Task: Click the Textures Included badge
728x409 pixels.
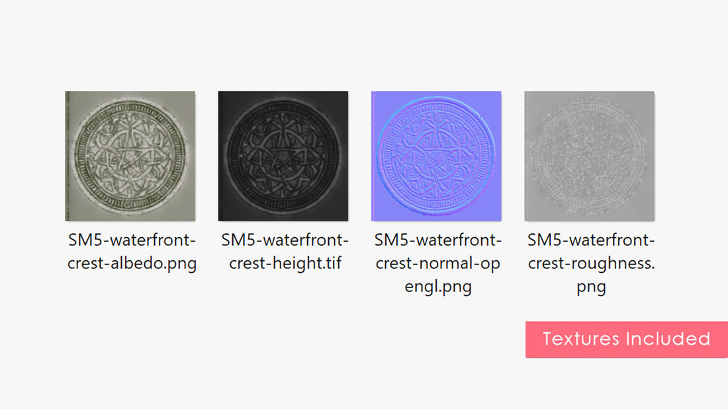Action: [626, 339]
